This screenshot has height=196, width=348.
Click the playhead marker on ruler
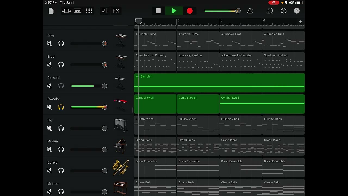coord(139,22)
